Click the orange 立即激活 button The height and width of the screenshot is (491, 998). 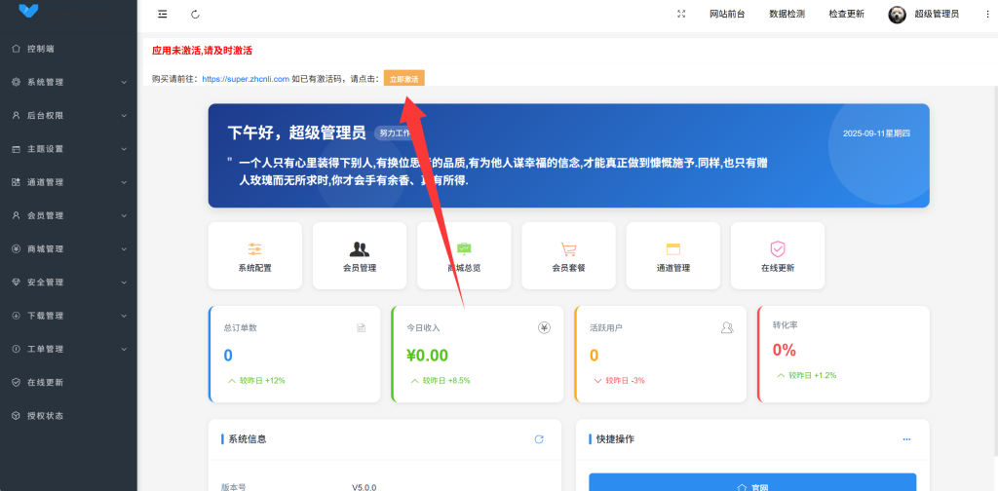tap(403, 79)
